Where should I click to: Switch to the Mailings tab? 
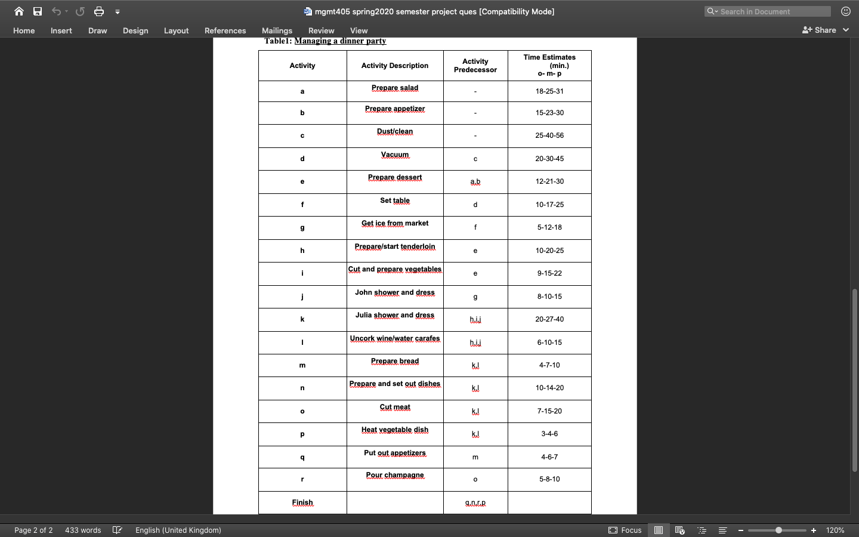coord(277,30)
